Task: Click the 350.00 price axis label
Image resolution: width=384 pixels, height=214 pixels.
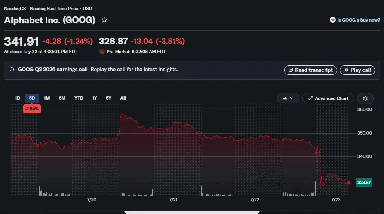Action: [x=365, y=133]
